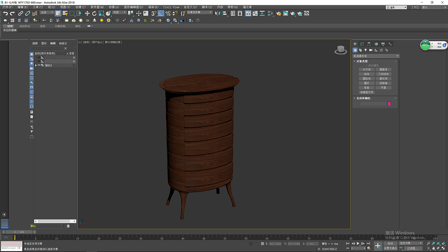Screen dimensions: 448x252
Task: Toggle the selection lock icon
Action: [257, 244]
